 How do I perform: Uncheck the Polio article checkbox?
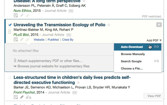10,25
